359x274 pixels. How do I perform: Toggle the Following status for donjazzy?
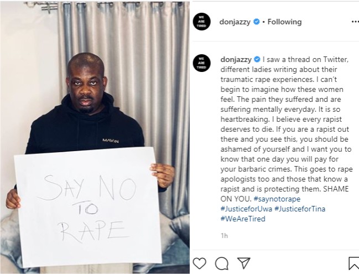[284, 22]
